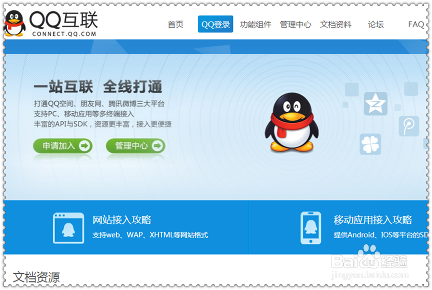The width and height of the screenshot is (432, 290).
Task: Open 网站接入攻略 guide link
Action: [122, 220]
